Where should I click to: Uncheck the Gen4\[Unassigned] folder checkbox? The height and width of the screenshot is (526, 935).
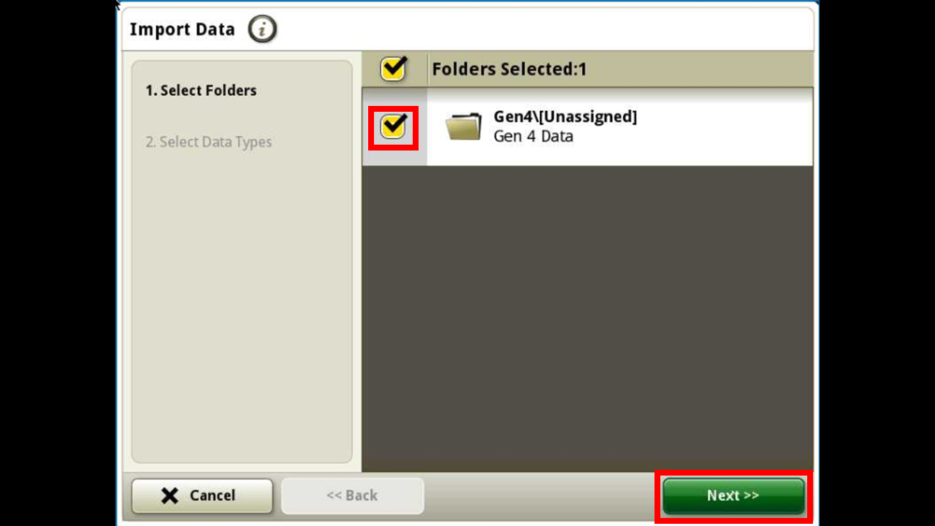click(x=393, y=128)
